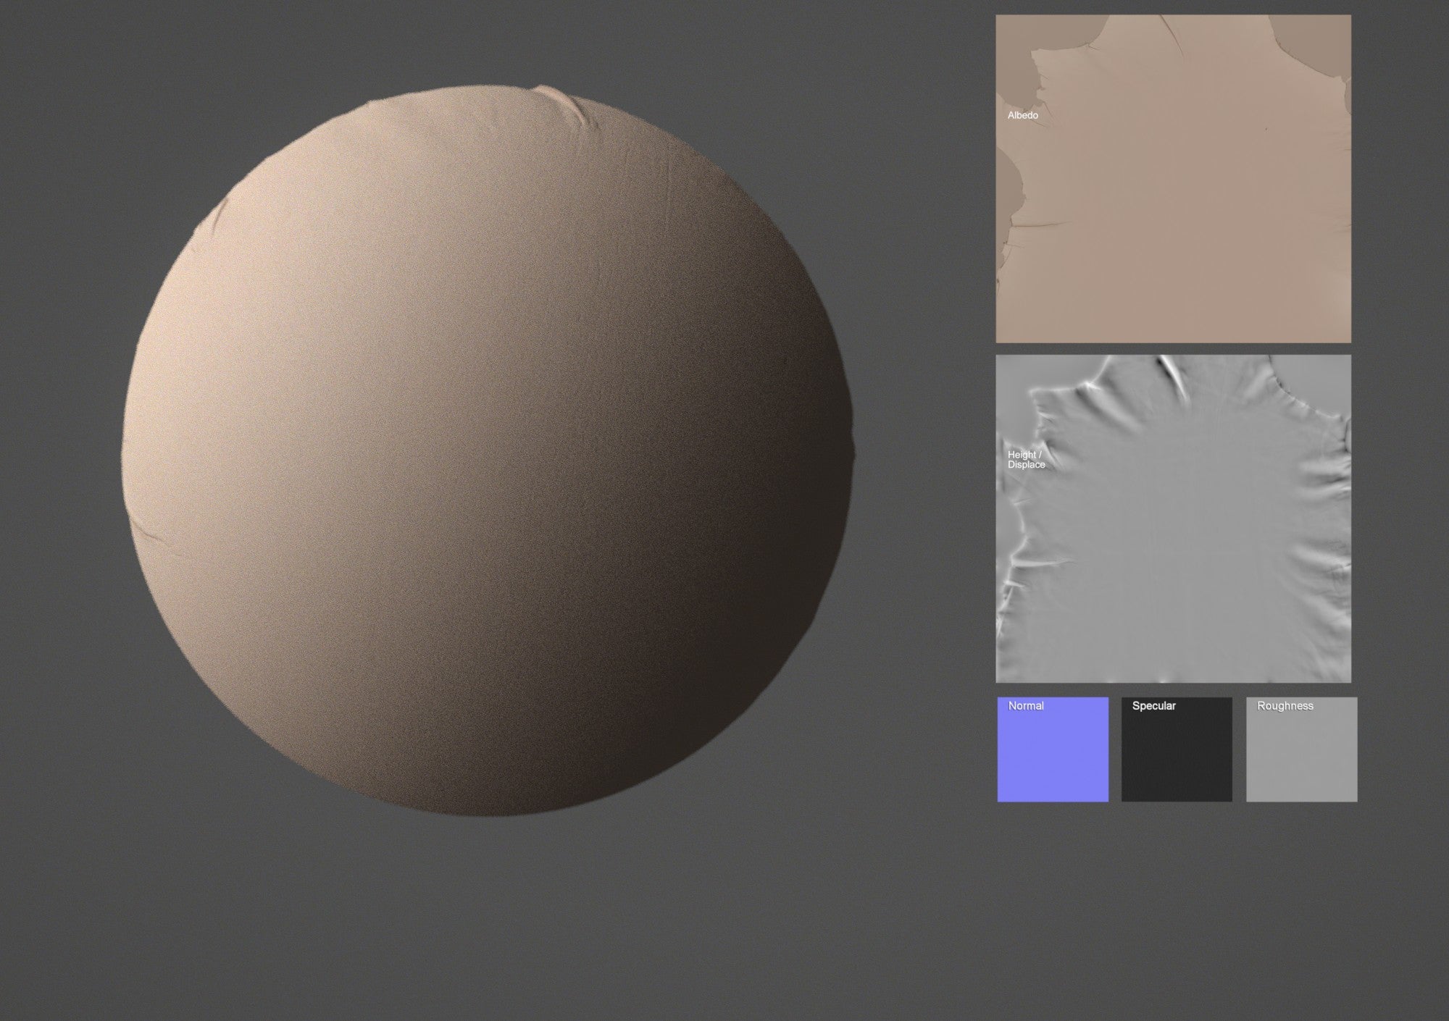
Task: Select the Height / Displace map thumbnail
Action: [1173, 518]
